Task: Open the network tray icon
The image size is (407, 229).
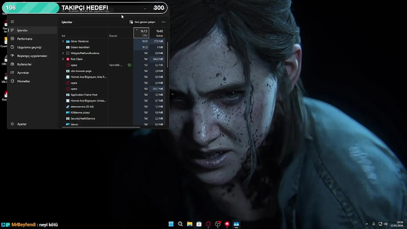Action: click(380, 224)
